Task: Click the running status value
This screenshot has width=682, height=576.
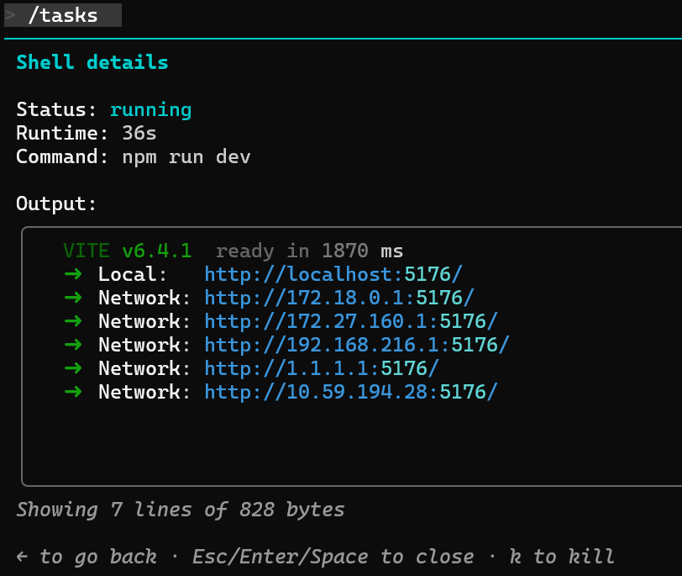Action: point(150,109)
